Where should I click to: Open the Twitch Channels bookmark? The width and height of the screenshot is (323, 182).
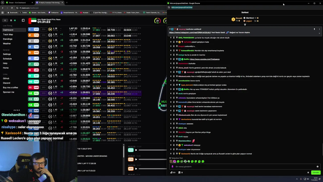click(152, 13)
